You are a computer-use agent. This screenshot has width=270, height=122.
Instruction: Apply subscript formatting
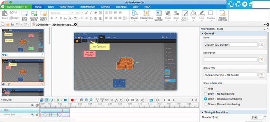pos(82,18)
